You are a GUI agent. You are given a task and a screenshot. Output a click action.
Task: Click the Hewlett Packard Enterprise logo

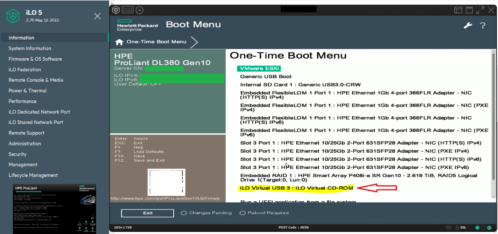tap(137, 25)
